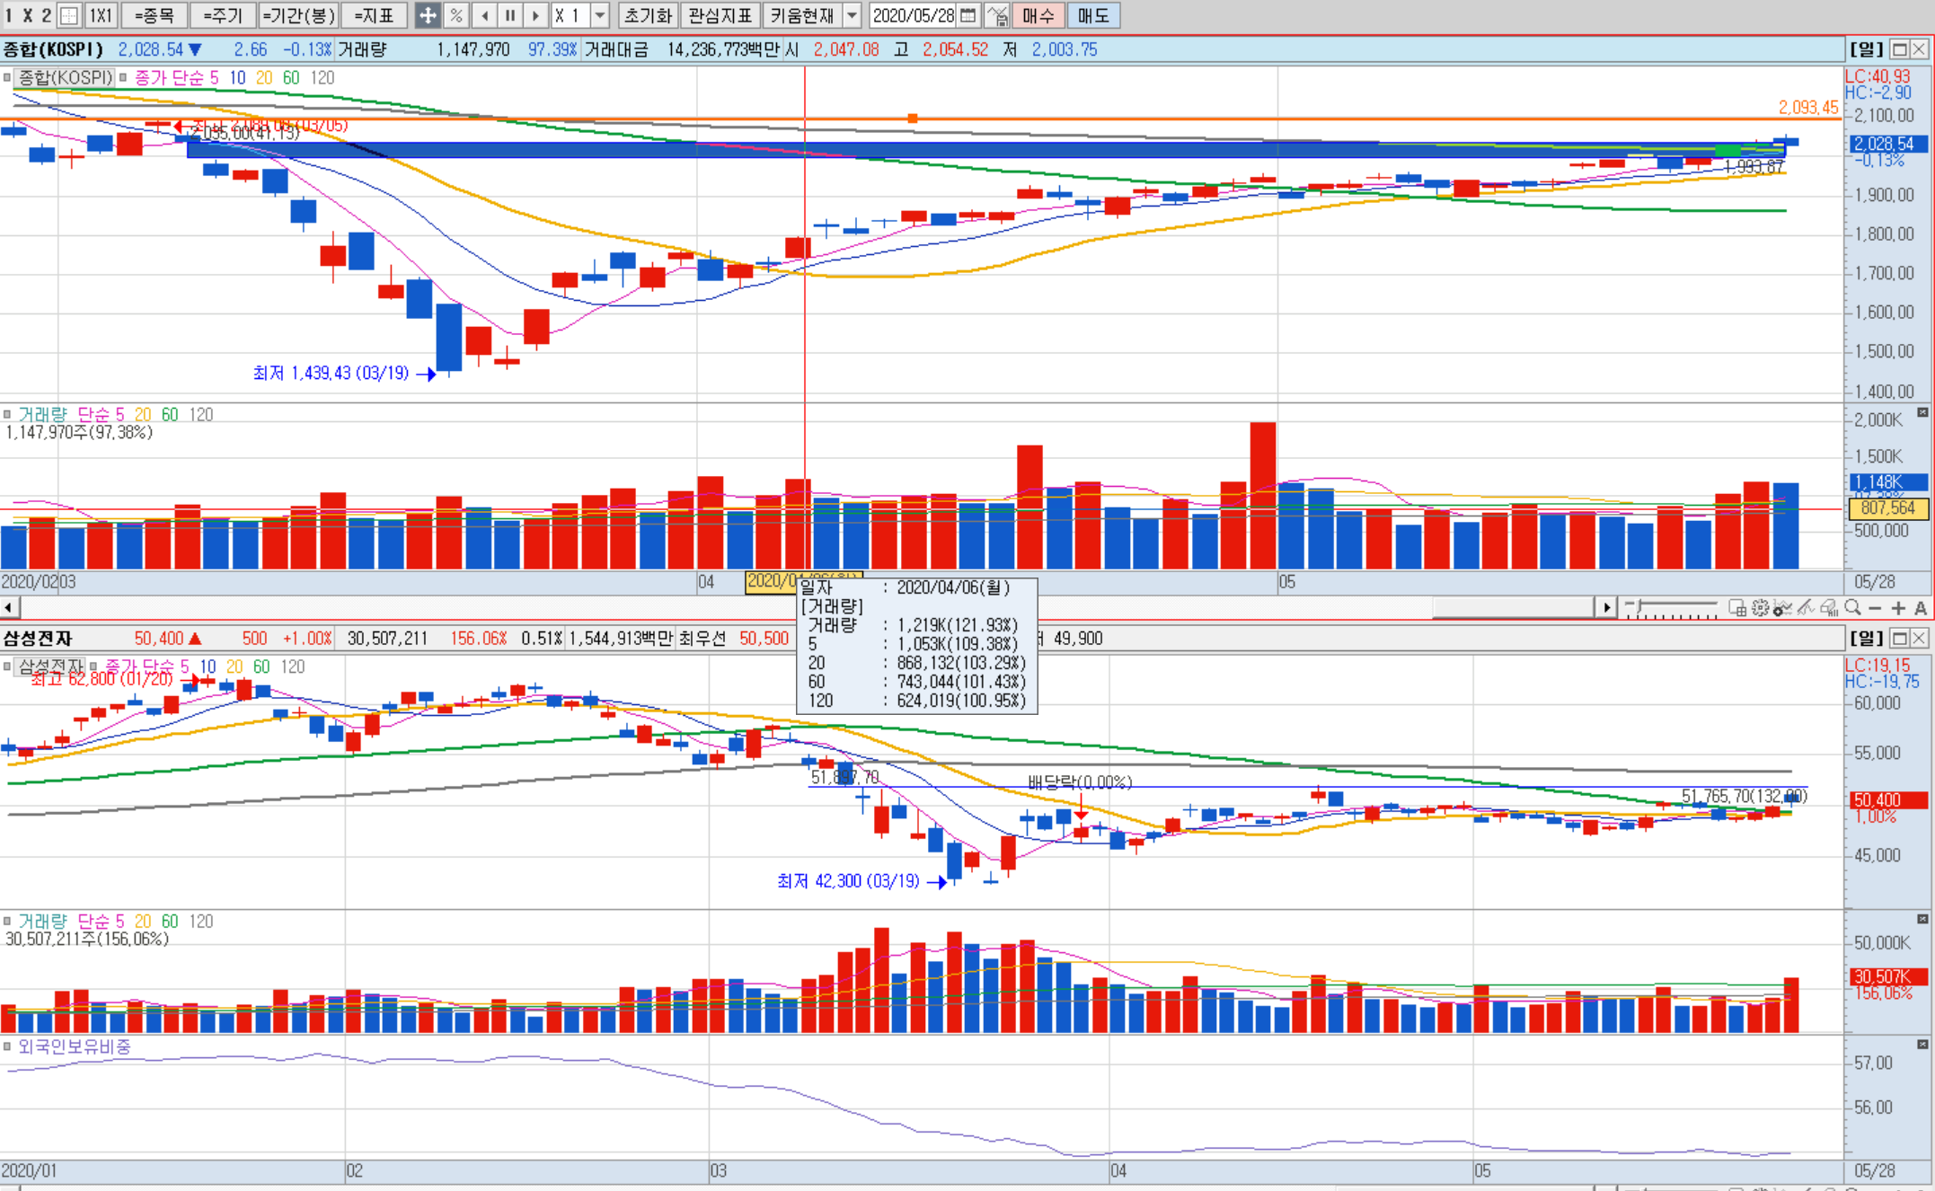This screenshot has height=1191, width=1935.
Task: Click the chart settings gear icon
Action: click(x=1760, y=608)
